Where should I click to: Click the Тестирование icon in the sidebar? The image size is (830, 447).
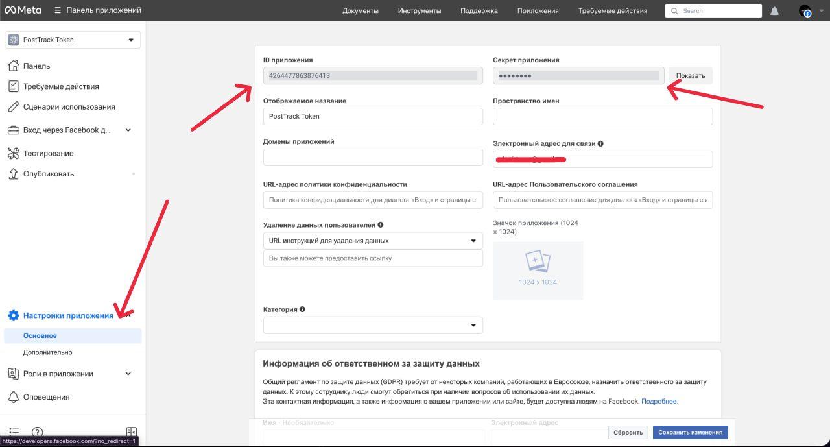pos(13,153)
